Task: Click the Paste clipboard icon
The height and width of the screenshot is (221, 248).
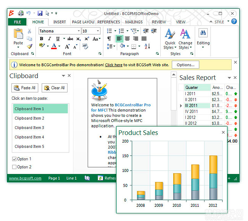Action: click(x=18, y=34)
